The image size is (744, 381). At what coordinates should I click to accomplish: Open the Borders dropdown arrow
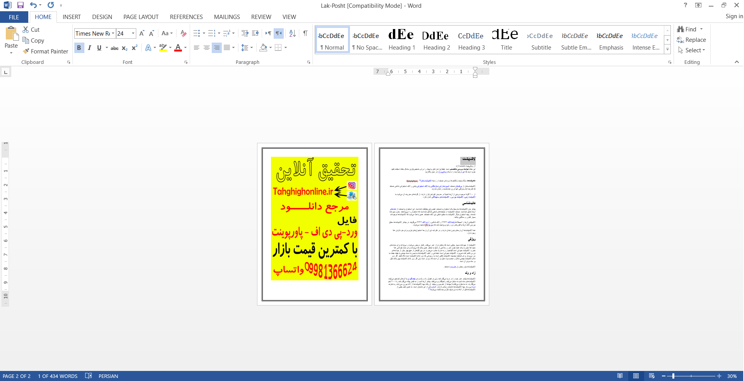click(x=286, y=48)
